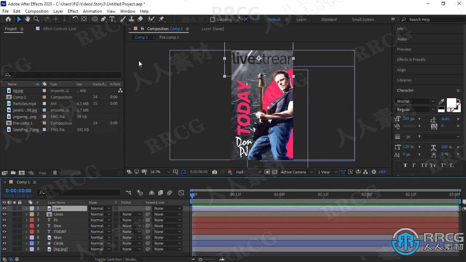Open Show Channel color management icon

[x=230, y=172]
